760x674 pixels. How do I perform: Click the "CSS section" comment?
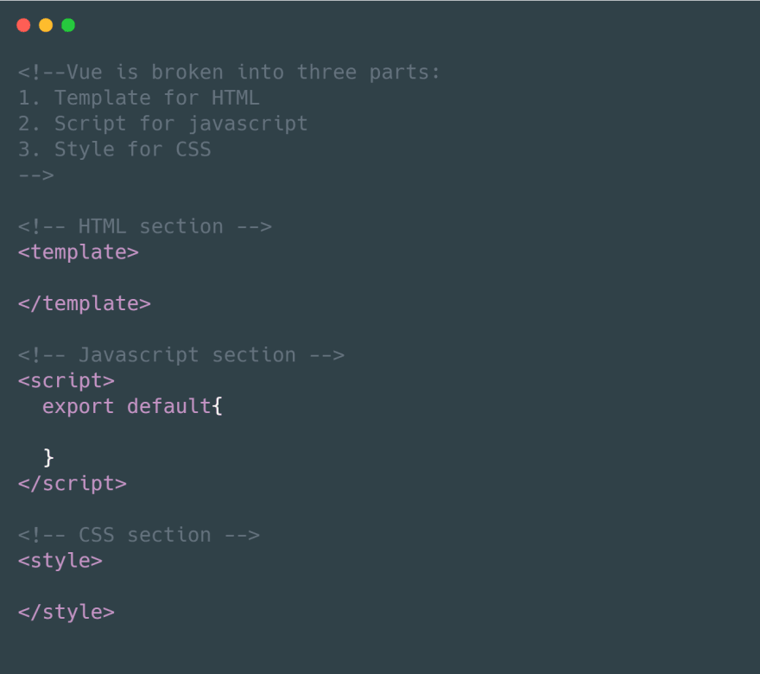point(138,535)
